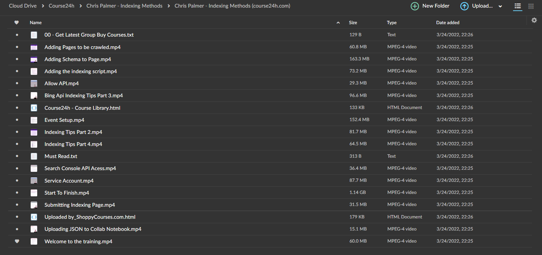The height and width of the screenshot is (255, 542).
Task: Click thumbnail of Submitting Indexing Page.mp4
Action: click(x=34, y=205)
